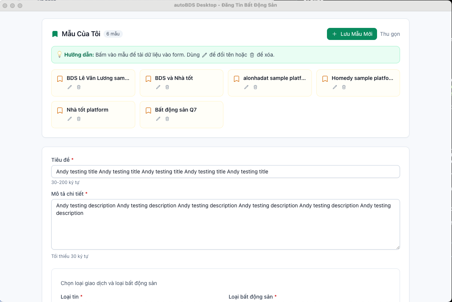The height and width of the screenshot is (302, 452).
Task: Collapse templates with Thu gọn
Action: click(390, 34)
